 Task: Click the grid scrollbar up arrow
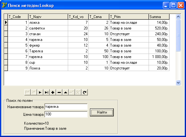[178, 17]
